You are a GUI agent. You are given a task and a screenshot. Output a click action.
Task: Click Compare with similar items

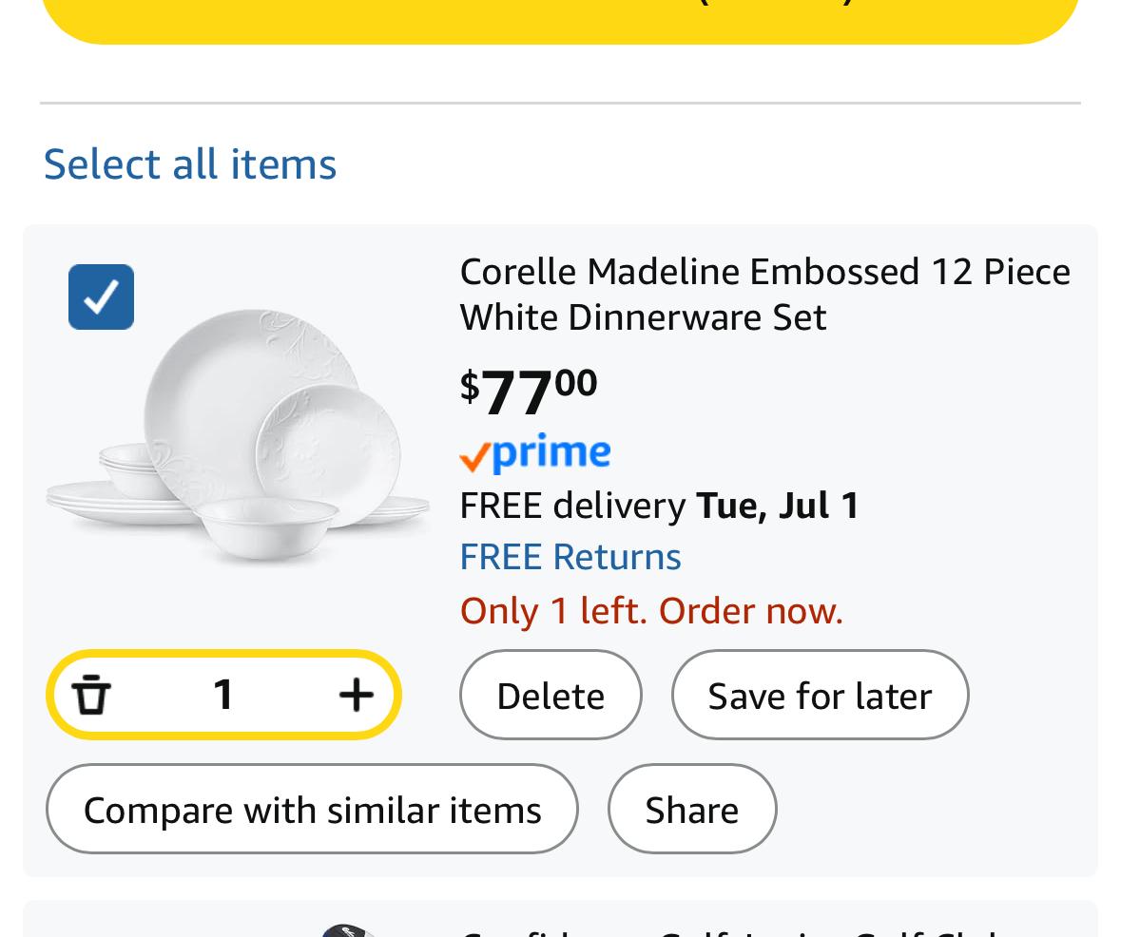(x=312, y=810)
